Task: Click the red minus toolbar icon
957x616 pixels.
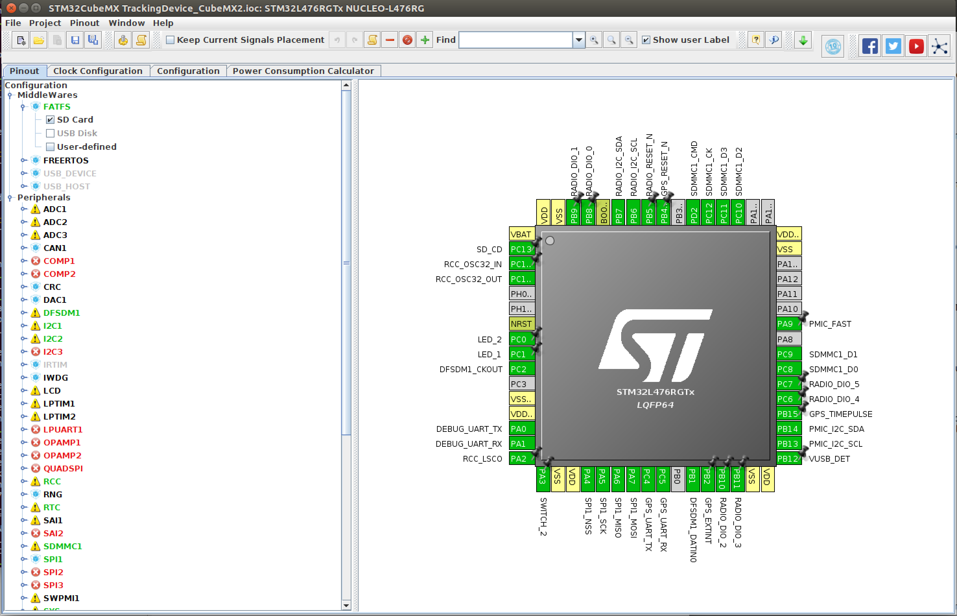Action: tap(390, 40)
